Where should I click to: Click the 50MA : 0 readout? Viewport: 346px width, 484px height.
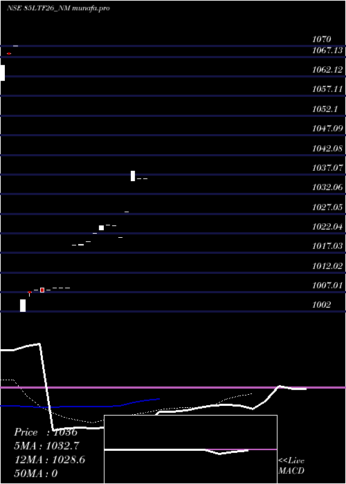(36, 474)
